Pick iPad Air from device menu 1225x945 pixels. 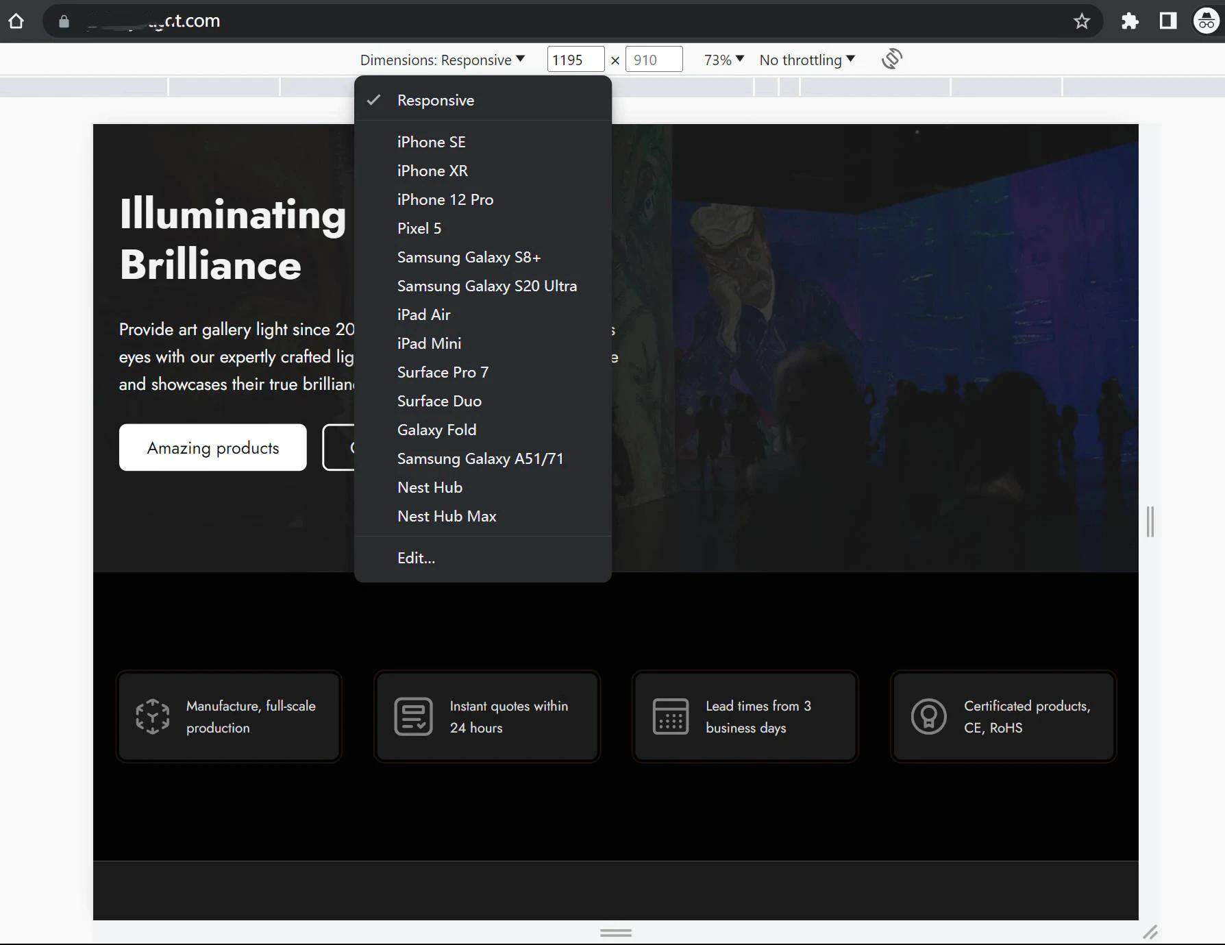click(x=423, y=315)
